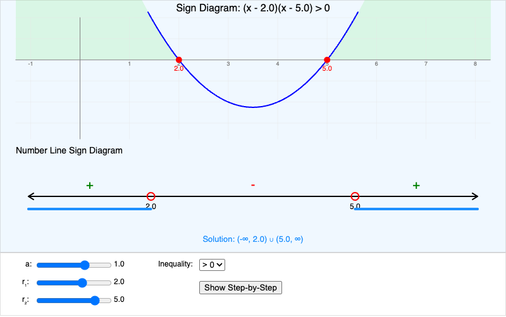Click the a slider value 1.0

pyautogui.click(x=119, y=264)
